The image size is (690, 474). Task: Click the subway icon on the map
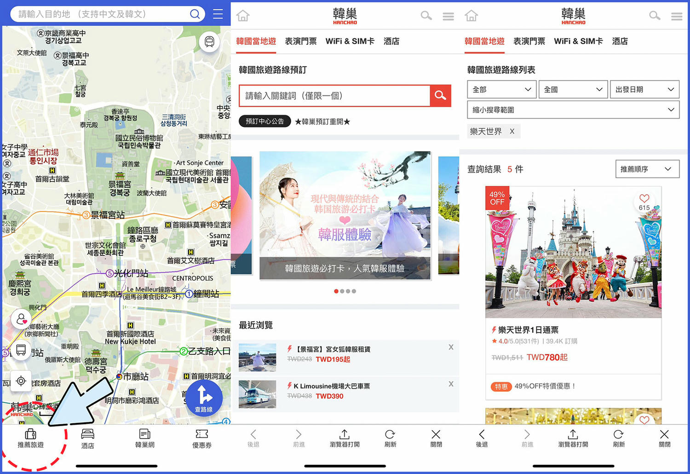pos(209,42)
